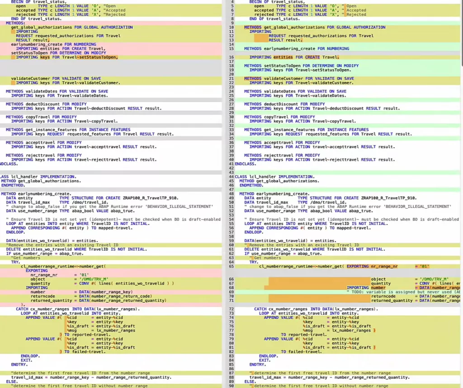Click line number 44 in the right gutter
The height and width of the screenshot is (388, 463).
click(x=231, y=177)
